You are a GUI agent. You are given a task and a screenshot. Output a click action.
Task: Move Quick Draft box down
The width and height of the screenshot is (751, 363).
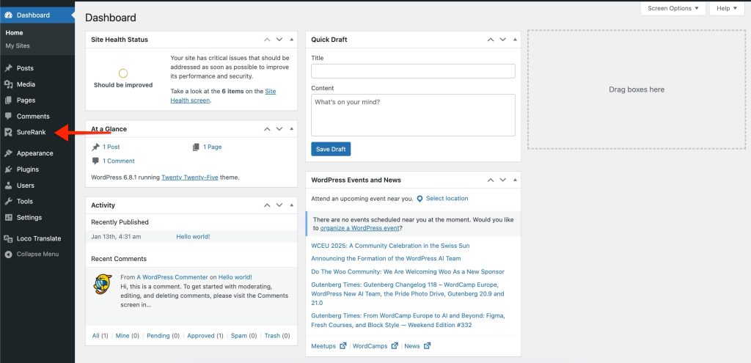pyautogui.click(x=503, y=40)
